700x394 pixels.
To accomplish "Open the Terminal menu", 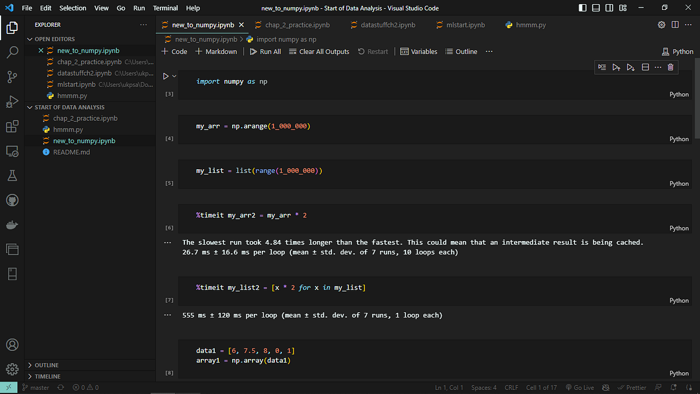I will coord(165,8).
